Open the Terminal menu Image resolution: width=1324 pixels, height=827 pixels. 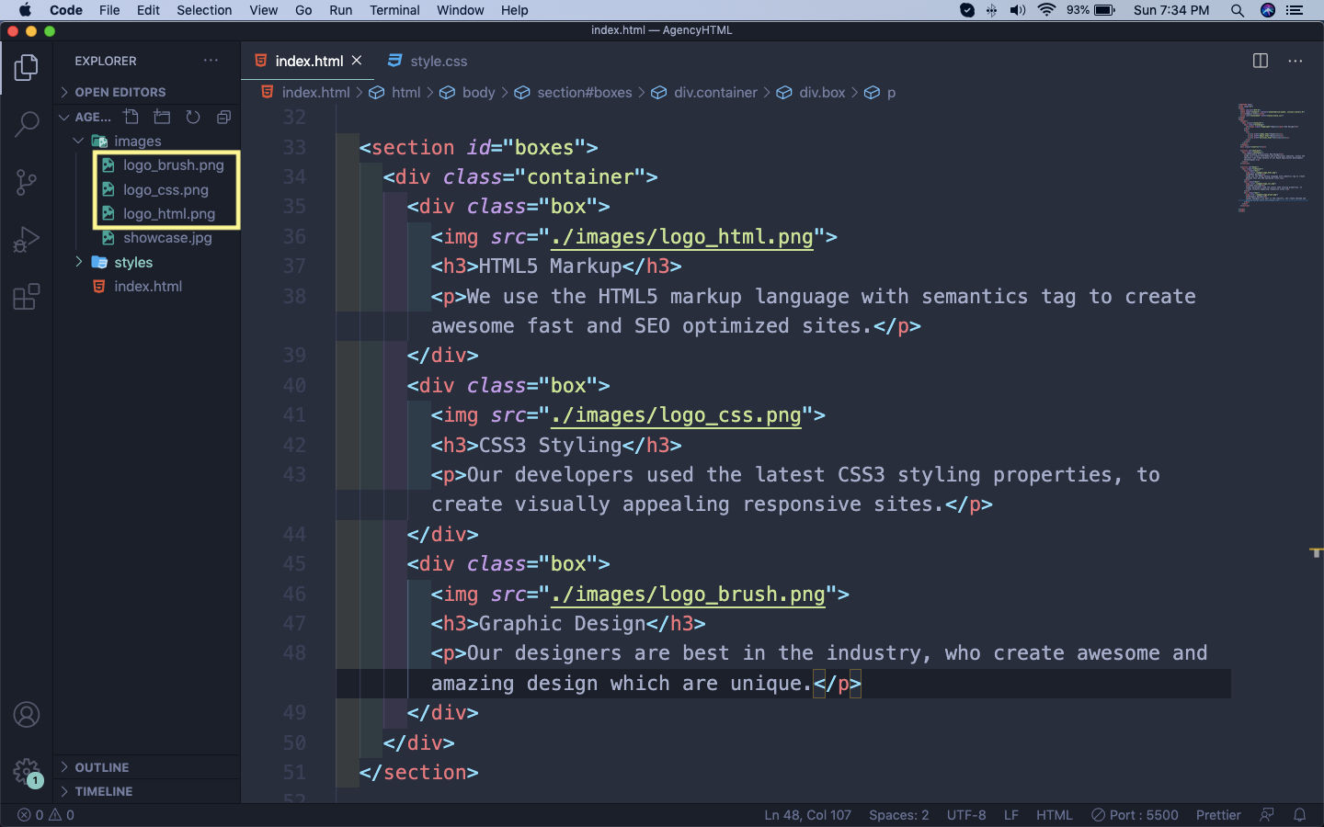394,10
